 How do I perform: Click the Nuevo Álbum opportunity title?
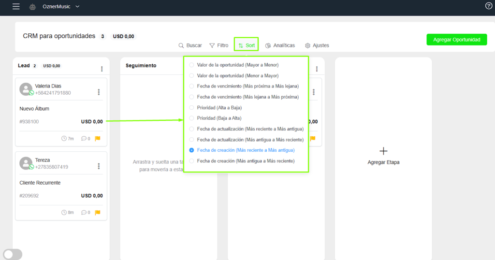pos(34,109)
